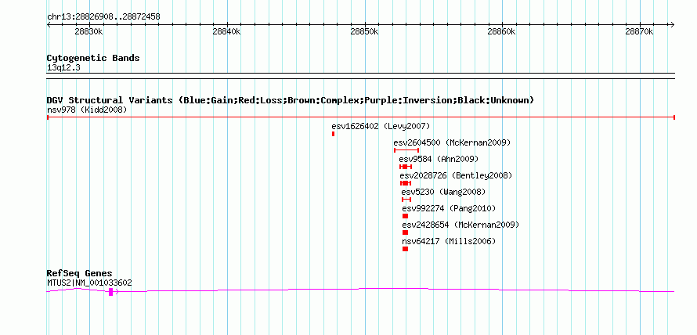Click the esv1626402 (Levy2007) label
This screenshot has height=335, width=697.
381,126
